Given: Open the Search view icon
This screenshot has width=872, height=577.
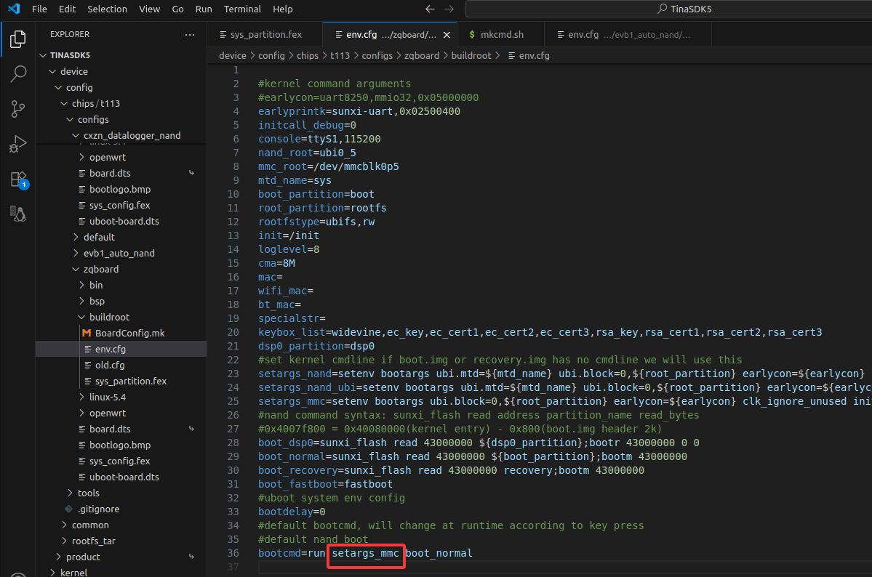Looking at the screenshot, I should click(x=18, y=74).
